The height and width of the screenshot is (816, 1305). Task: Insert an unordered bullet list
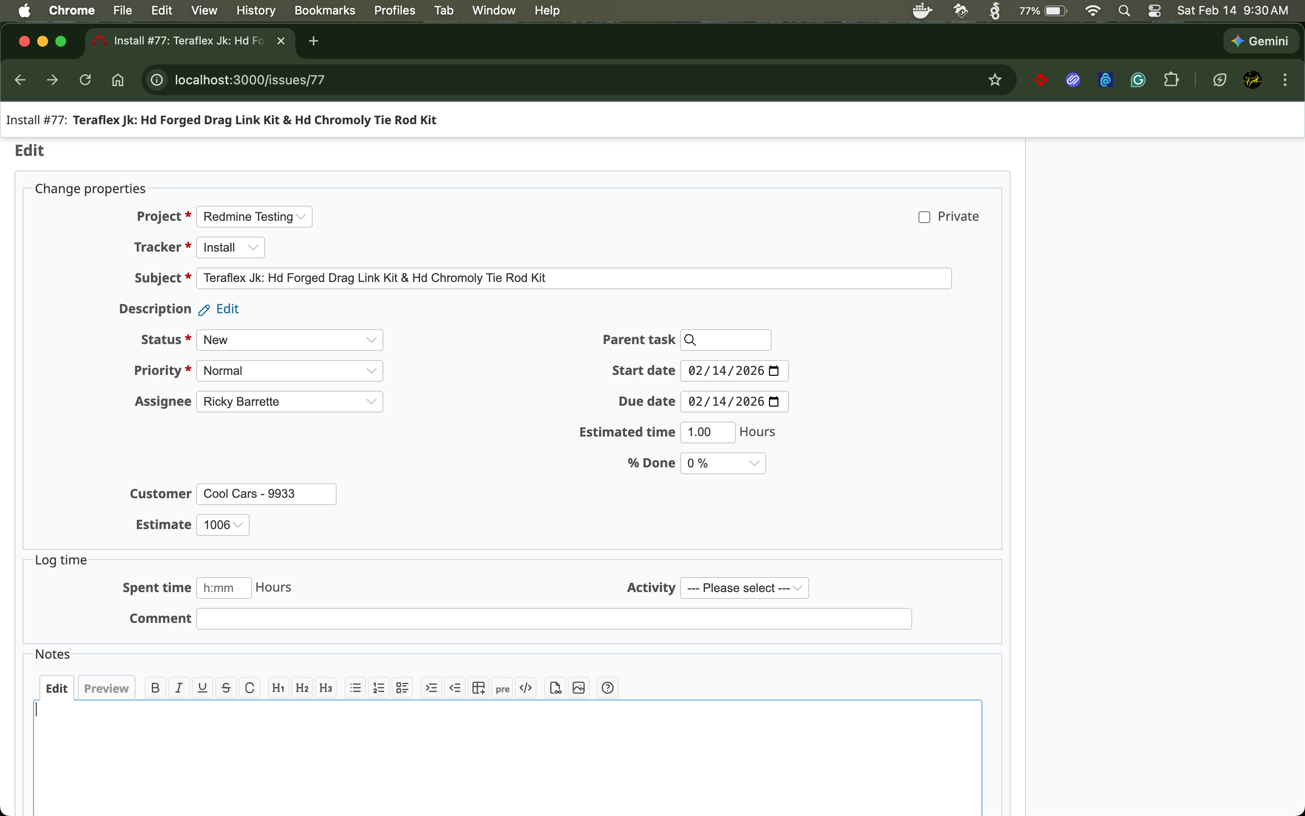coord(355,688)
